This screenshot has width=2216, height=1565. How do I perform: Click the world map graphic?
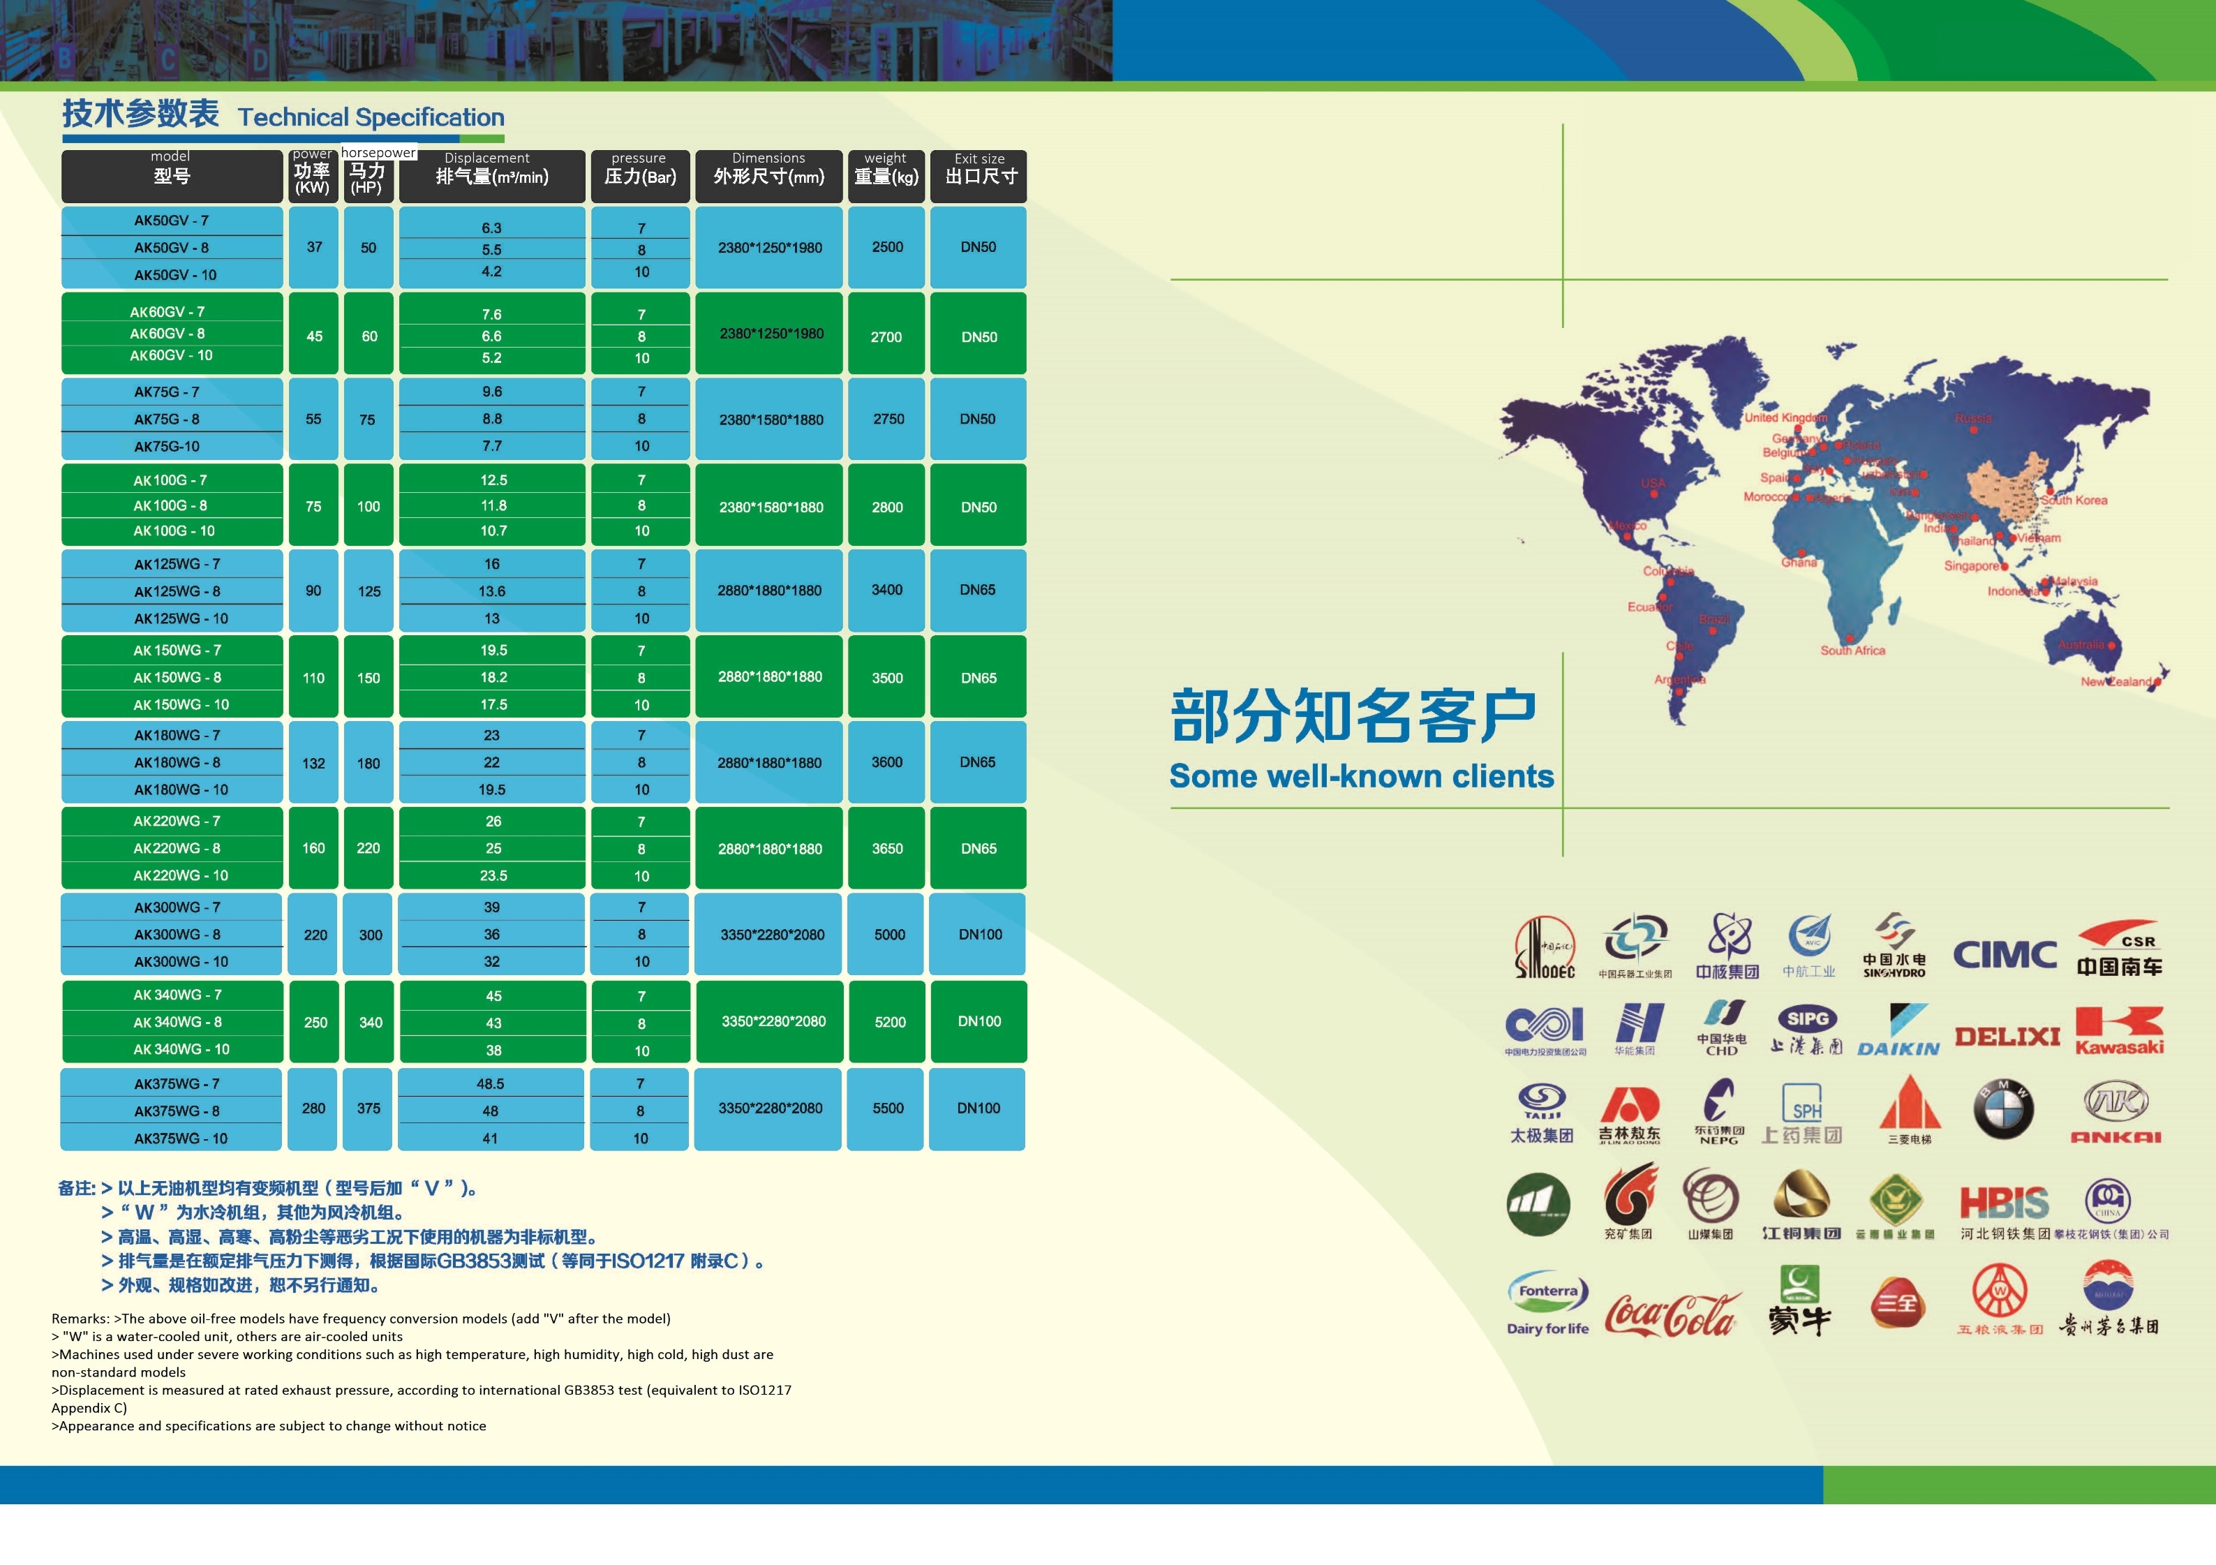[x=1834, y=529]
